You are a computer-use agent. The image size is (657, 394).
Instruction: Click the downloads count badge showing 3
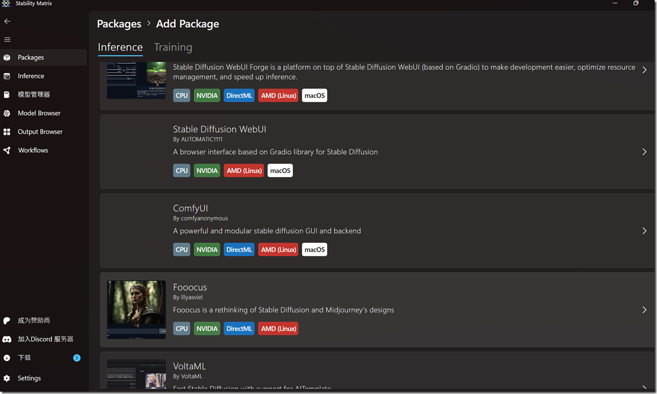click(77, 357)
